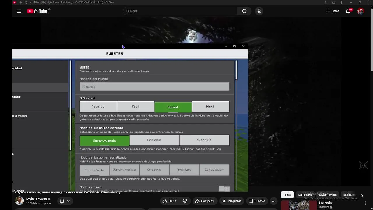Click the browser top-bar search icon

coord(326,2)
